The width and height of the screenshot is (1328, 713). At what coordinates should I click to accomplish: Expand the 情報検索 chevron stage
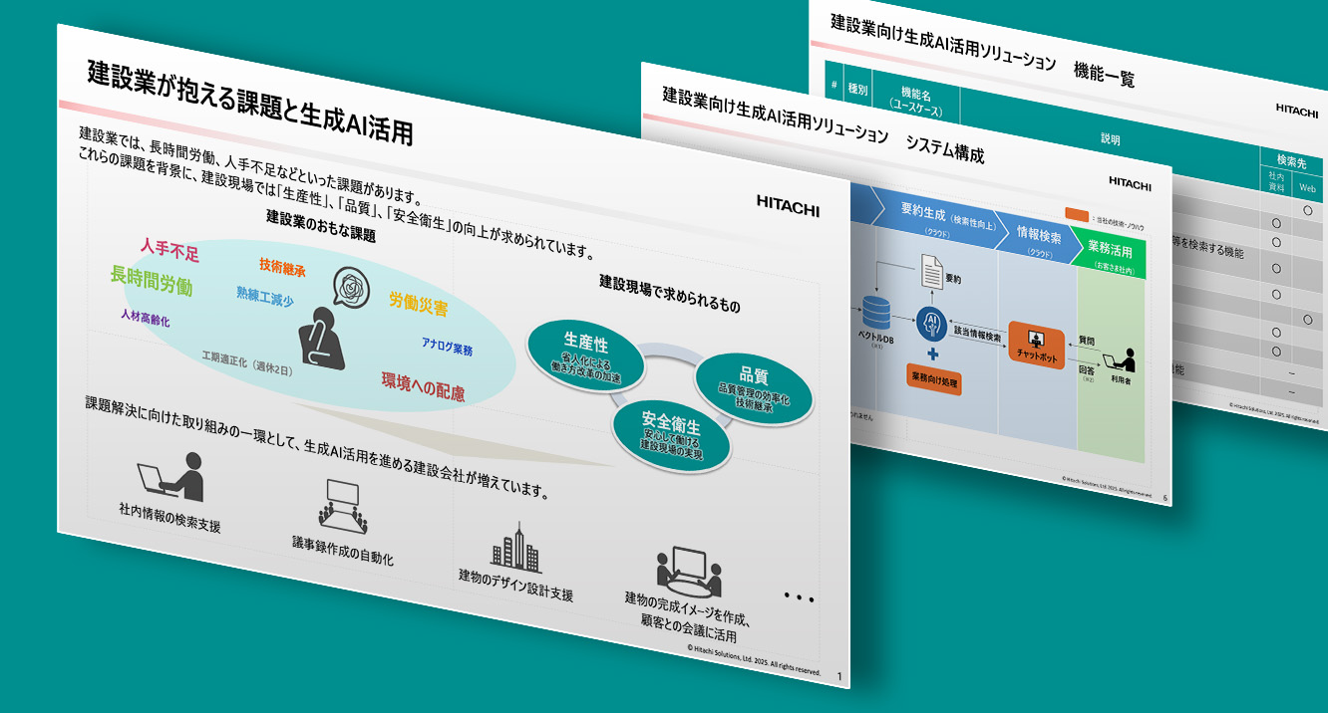1040,237
